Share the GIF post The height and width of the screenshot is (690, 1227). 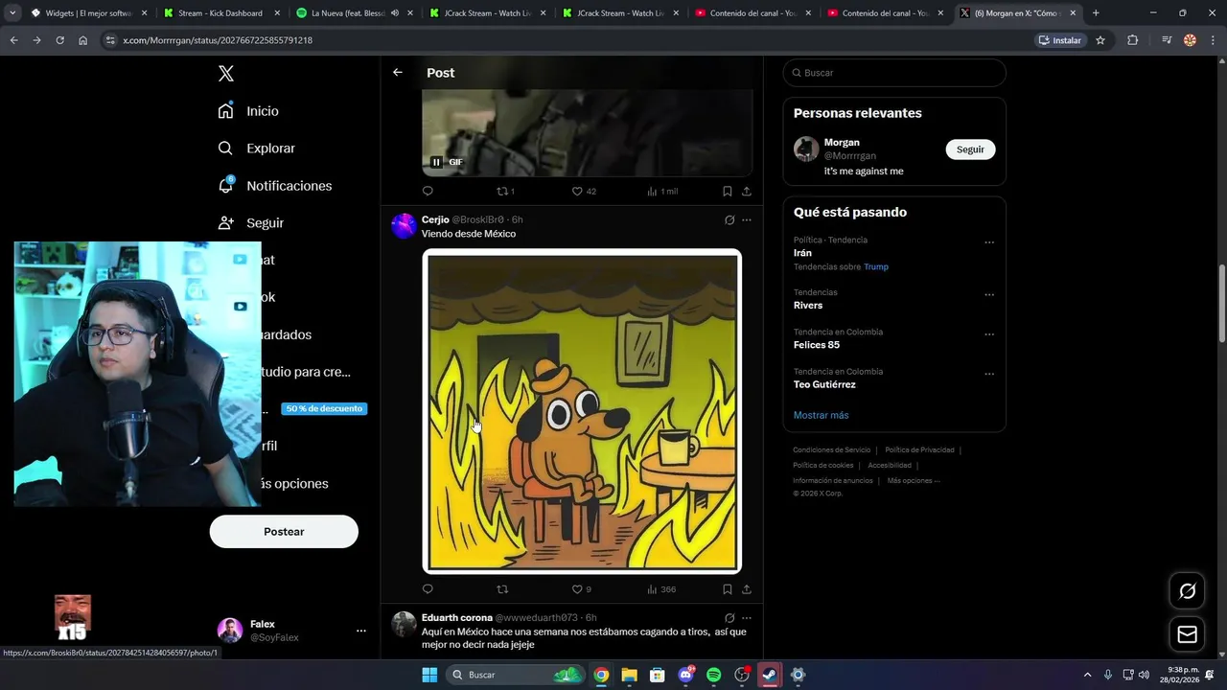pos(747,192)
